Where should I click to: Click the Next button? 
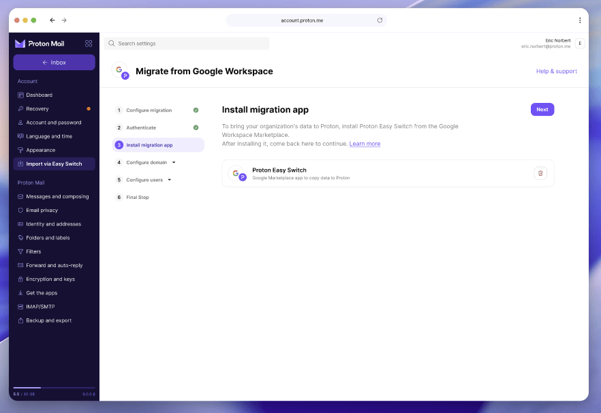(542, 110)
